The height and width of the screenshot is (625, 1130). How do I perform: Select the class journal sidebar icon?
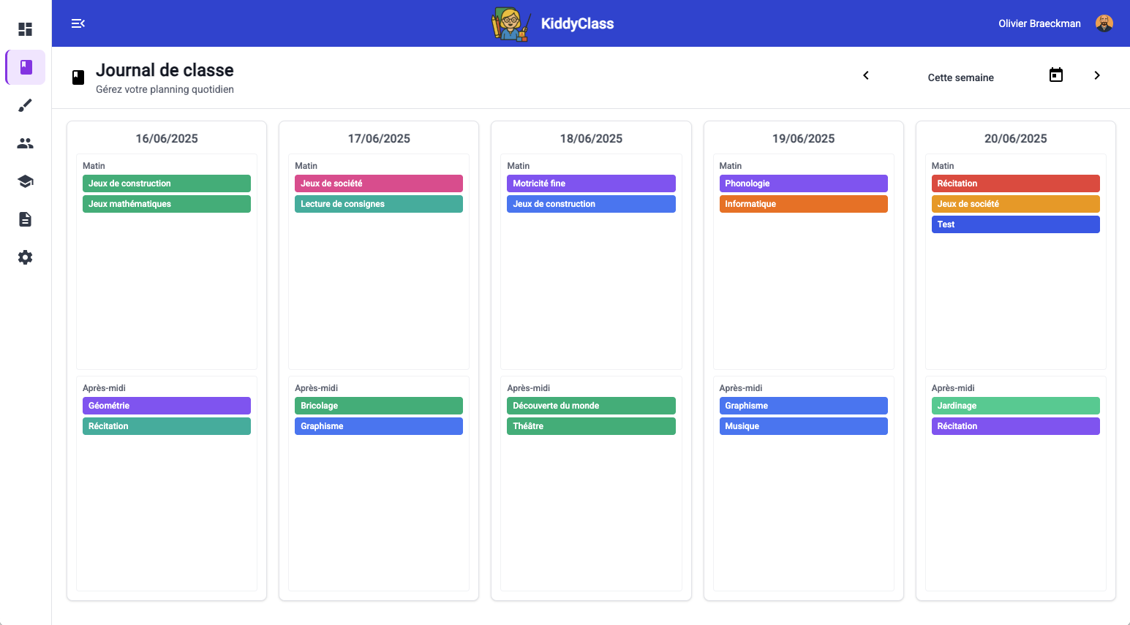click(x=26, y=67)
